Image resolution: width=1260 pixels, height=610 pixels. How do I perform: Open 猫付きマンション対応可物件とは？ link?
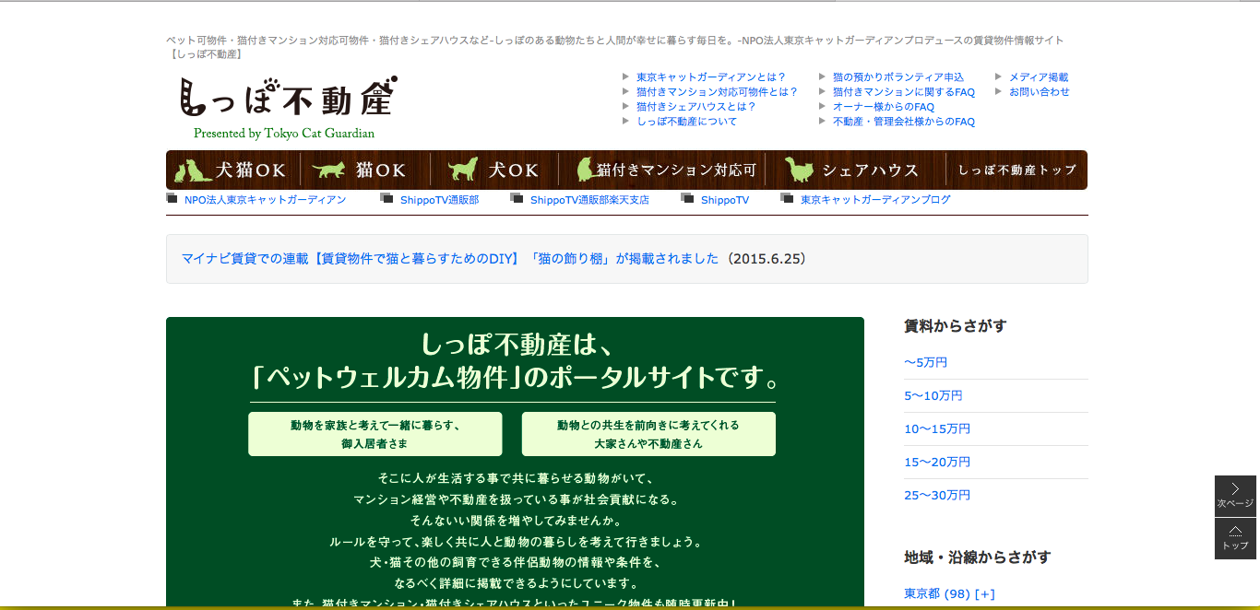click(717, 92)
